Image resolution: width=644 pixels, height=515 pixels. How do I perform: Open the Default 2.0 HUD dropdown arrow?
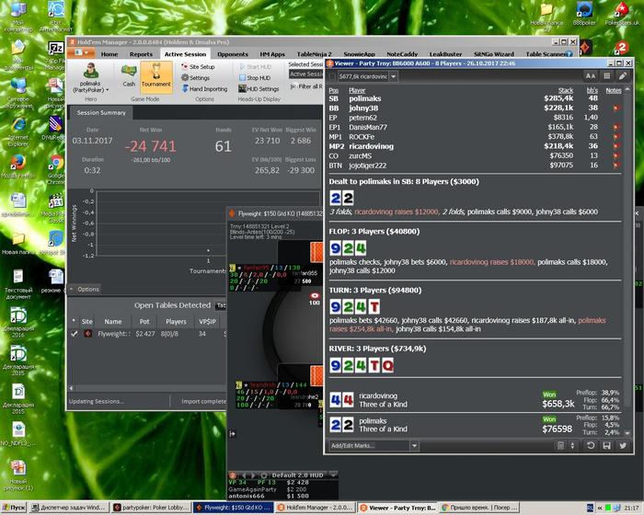333,475
